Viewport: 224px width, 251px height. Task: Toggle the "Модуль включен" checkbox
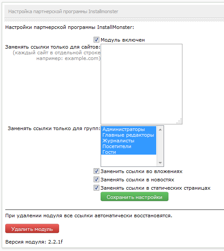[x=96, y=40]
